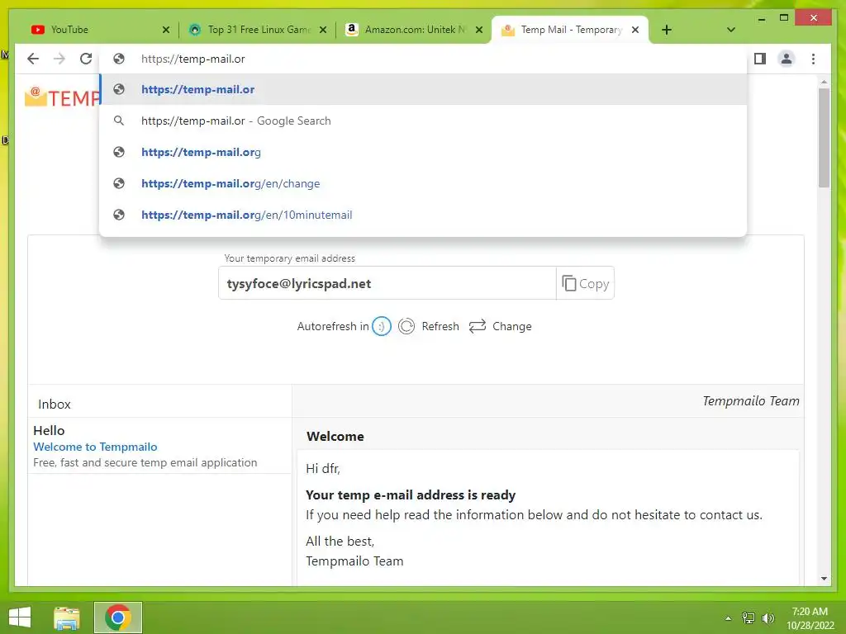846x634 pixels.
Task: Click the Welcome message heading
Action: tap(335, 436)
